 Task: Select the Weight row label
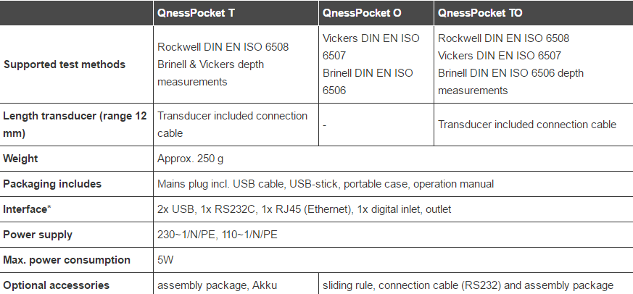tap(21, 159)
